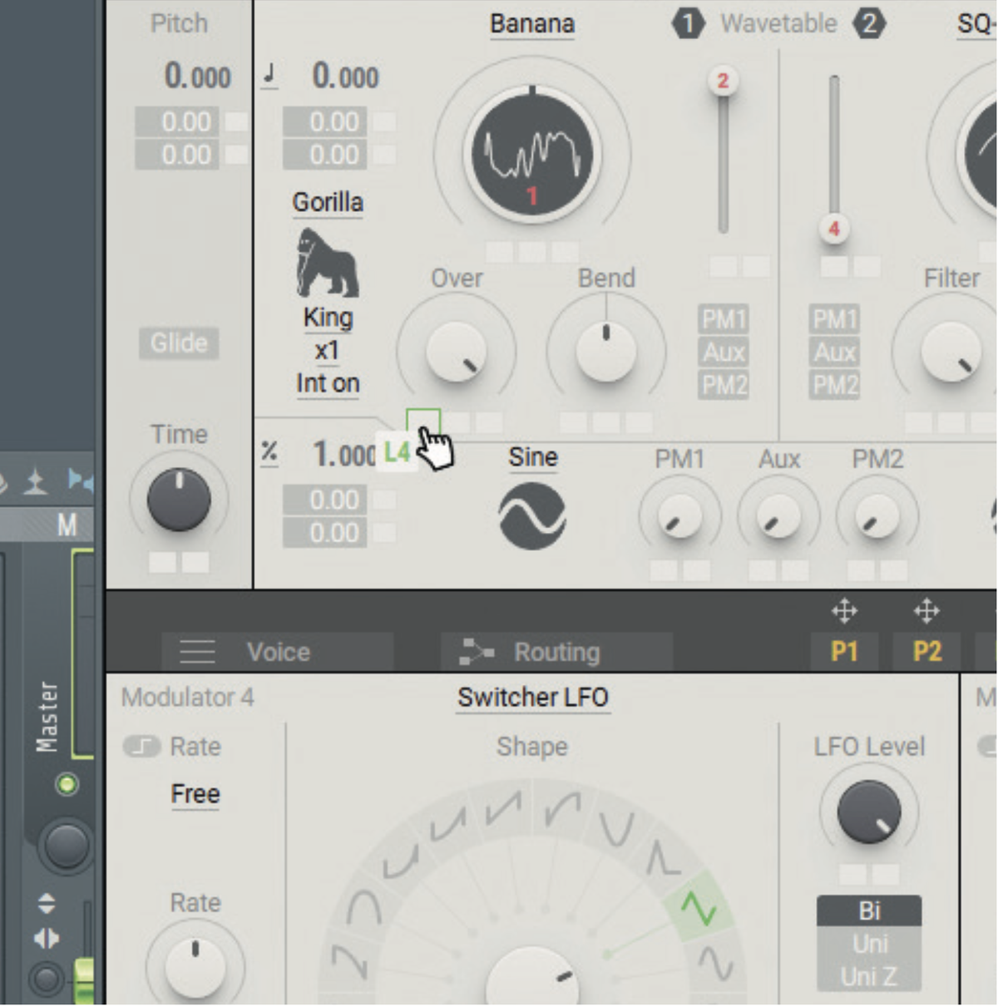998x1006 pixels.
Task: Click the routing arrows icon beside Routing
Action: click(474, 652)
